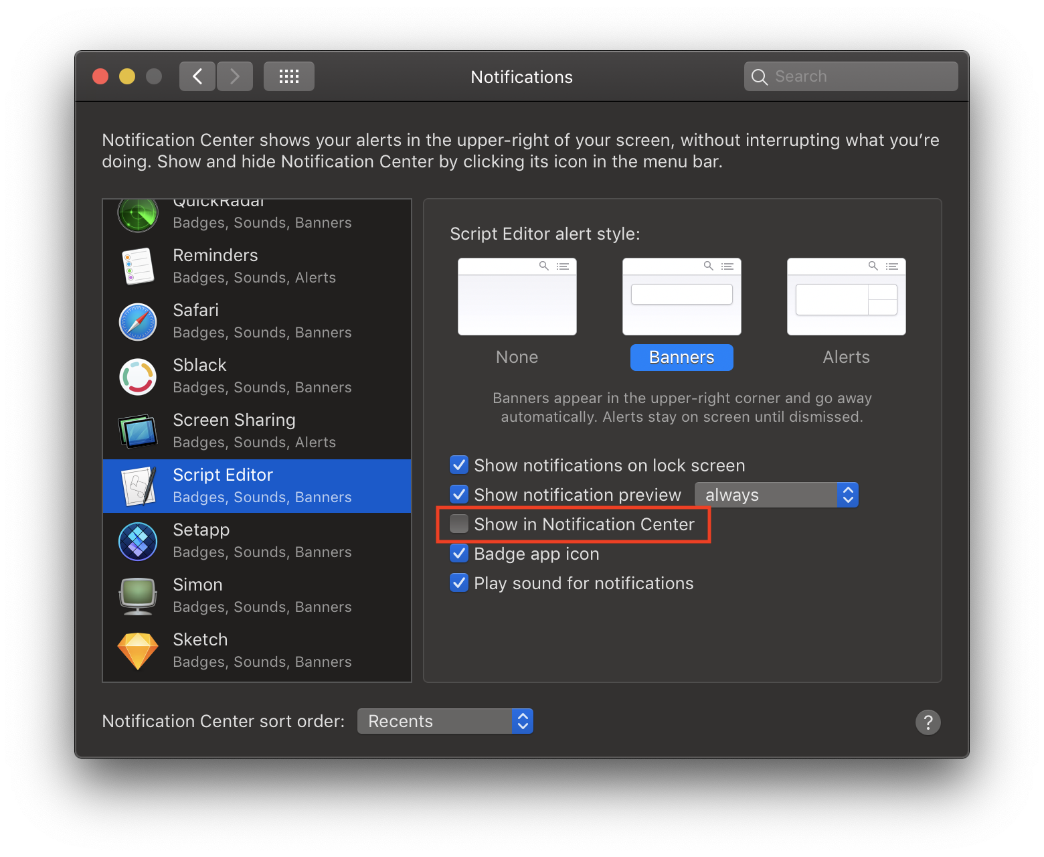Viewport: 1044px width, 857px height.
Task: Enable Show in Notification Center checkbox
Action: click(459, 524)
